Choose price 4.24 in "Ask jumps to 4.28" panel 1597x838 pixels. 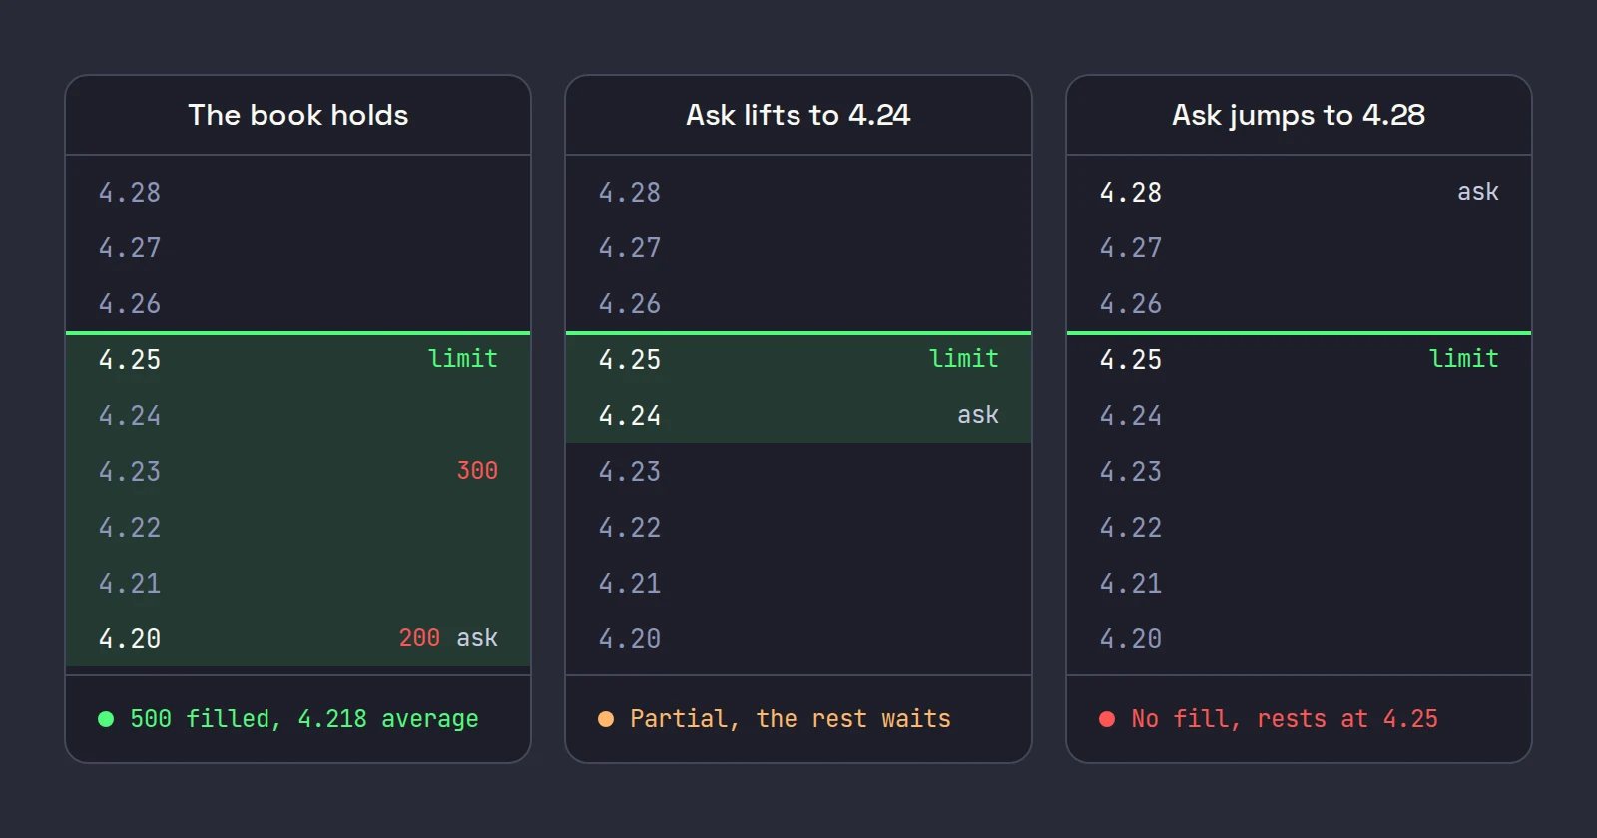1131,415
